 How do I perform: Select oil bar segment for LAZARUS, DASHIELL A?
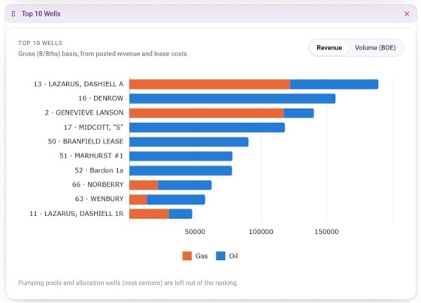click(x=335, y=84)
